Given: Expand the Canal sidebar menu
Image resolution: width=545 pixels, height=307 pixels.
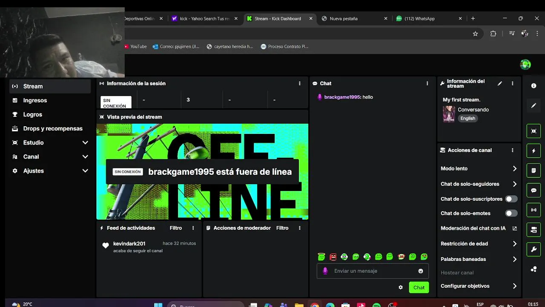Looking at the screenshot, I should 50,156.
